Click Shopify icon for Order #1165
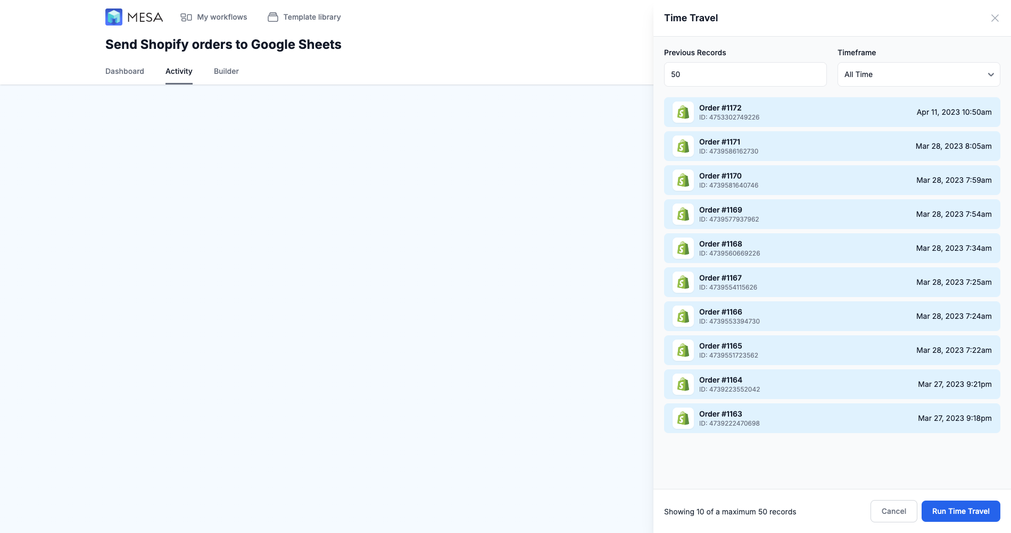This screenshot has width=1011, height=533. [683, 350]
